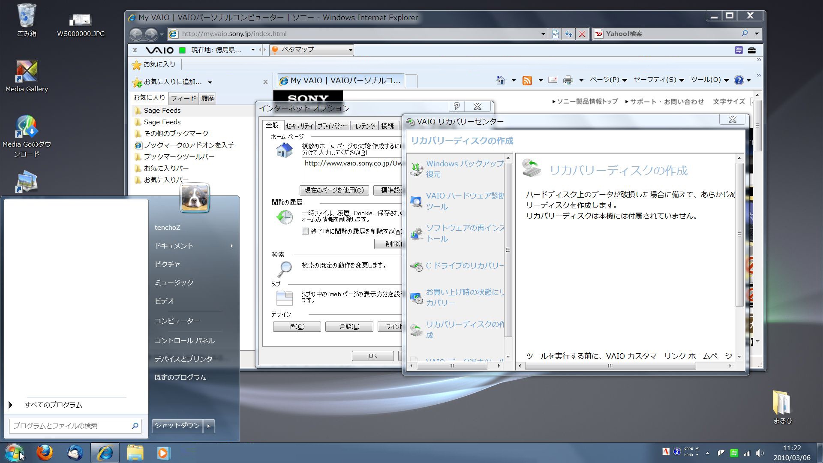
Task: Click 現在のページを使用(C) button
Action: [334, 190]
